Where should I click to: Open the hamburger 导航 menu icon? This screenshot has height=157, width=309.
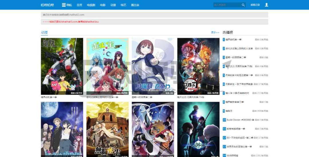[x=64, y=5]
